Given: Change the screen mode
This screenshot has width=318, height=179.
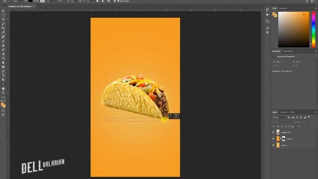Looking at the screenshot, I should 3,115.
